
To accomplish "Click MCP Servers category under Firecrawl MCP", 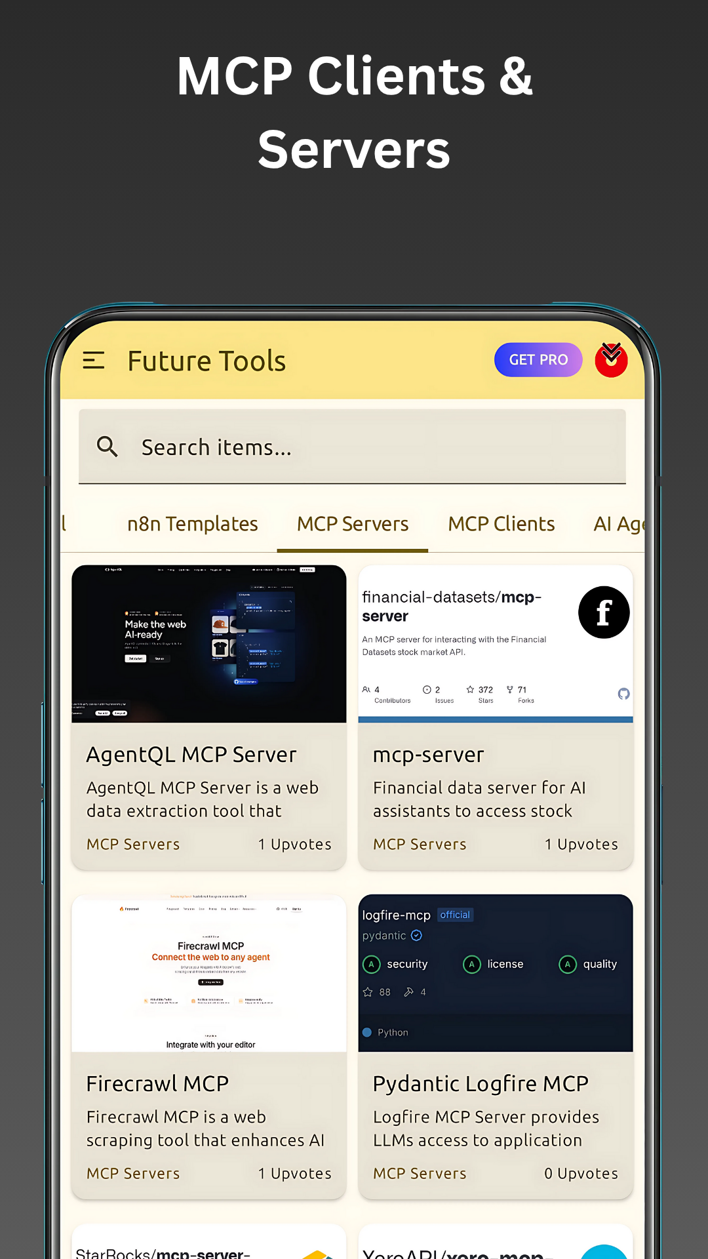I will click(x=133, y=1174).
